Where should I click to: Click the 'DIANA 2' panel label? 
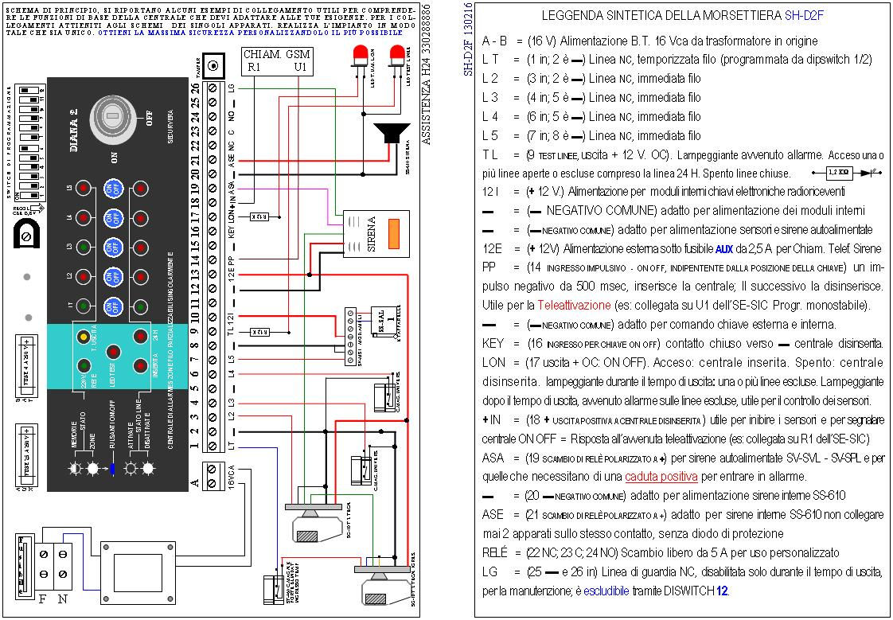(x=74, y=131)
